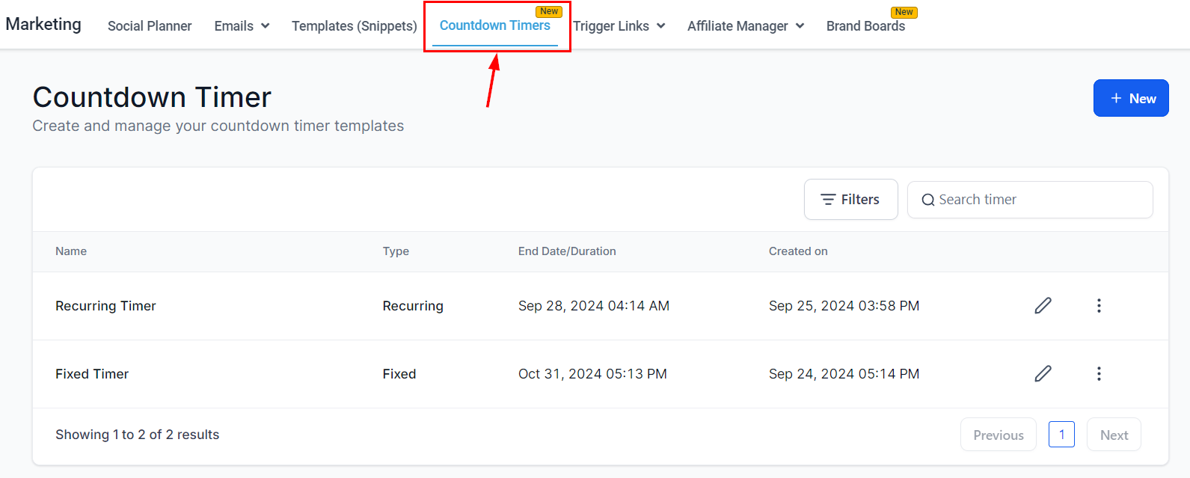The height and width of the screenshot is (478, 1190).
Task: Create a new countdown timer
Action: [1130, 98]
